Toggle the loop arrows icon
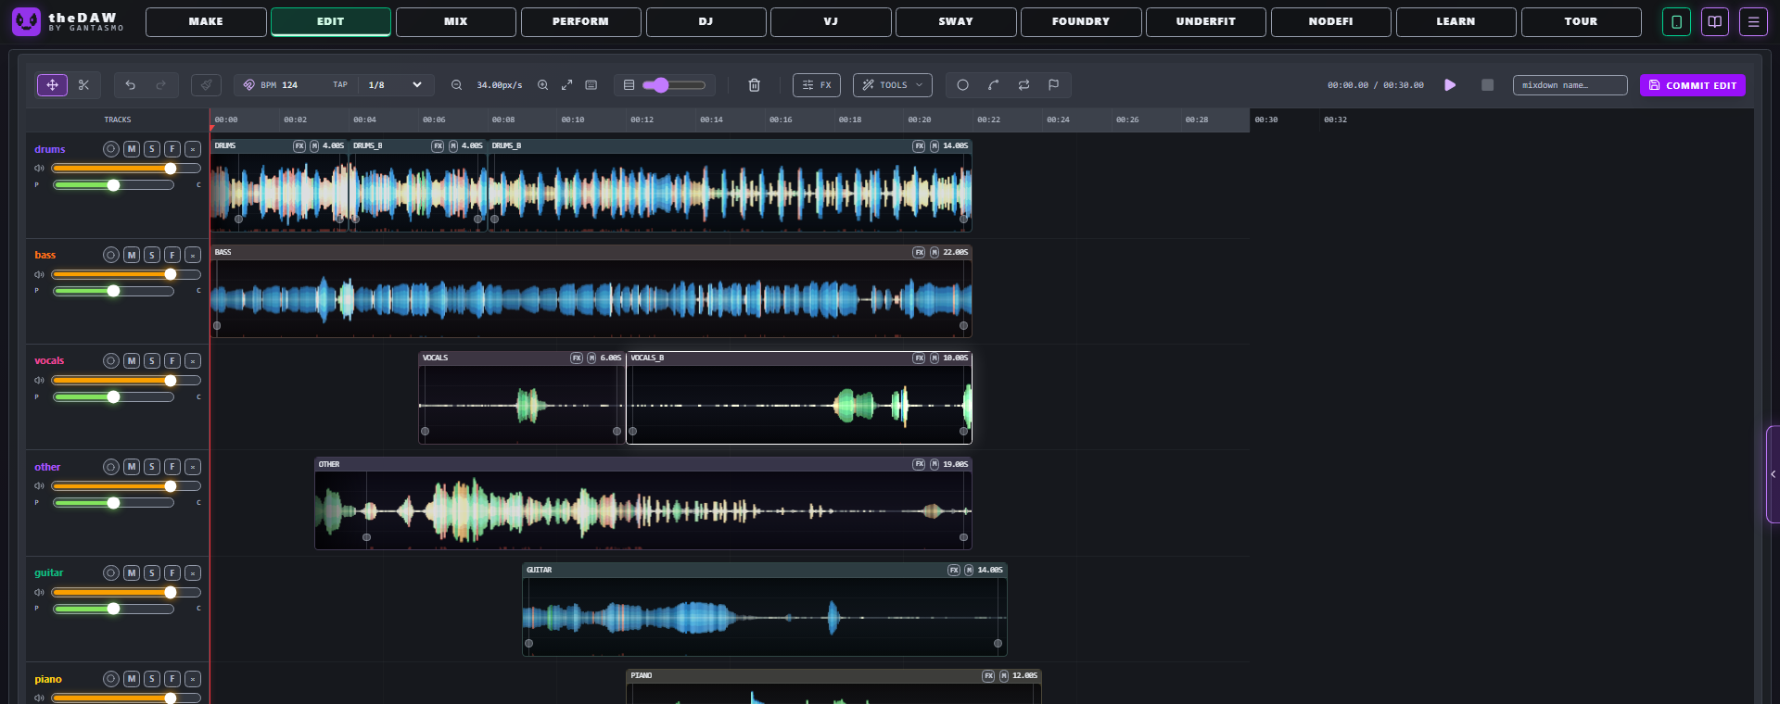The width and height of the screenshot is (1780, 704). pos(1024,85)
